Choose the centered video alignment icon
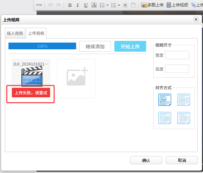Screen dimensions: 203x173 pyautogui.click(x=184, y=118)
